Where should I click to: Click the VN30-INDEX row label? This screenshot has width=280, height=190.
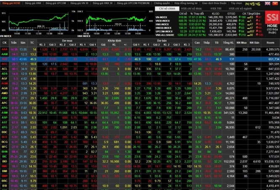pyautogui.click(x=163, y=21)
